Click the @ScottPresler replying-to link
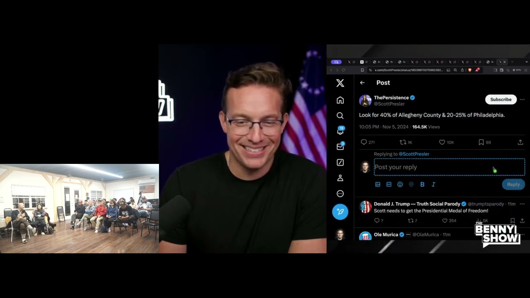The height and width of the screenshot is (298, 530). pos(414,154)
